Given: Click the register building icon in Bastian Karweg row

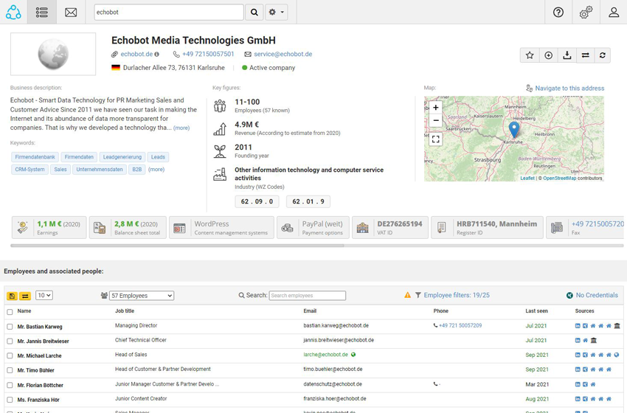Looking at the screenshot, I should click(617, 326).
